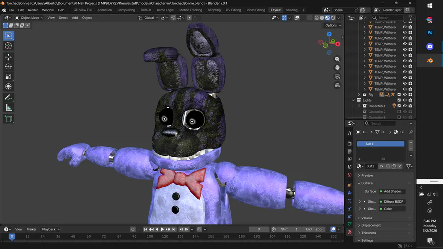
Task: Open the Global transform orientation dropdown
Action: (148, 18)
